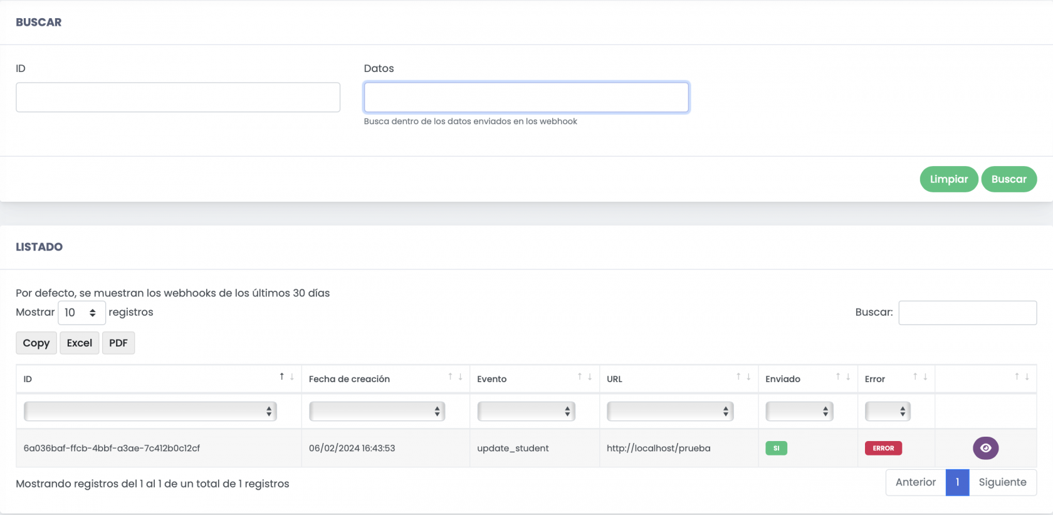This screenshot has width=1053, height=515.
Task: Click the red ERROR badge
Action: (x=883, y=448)
